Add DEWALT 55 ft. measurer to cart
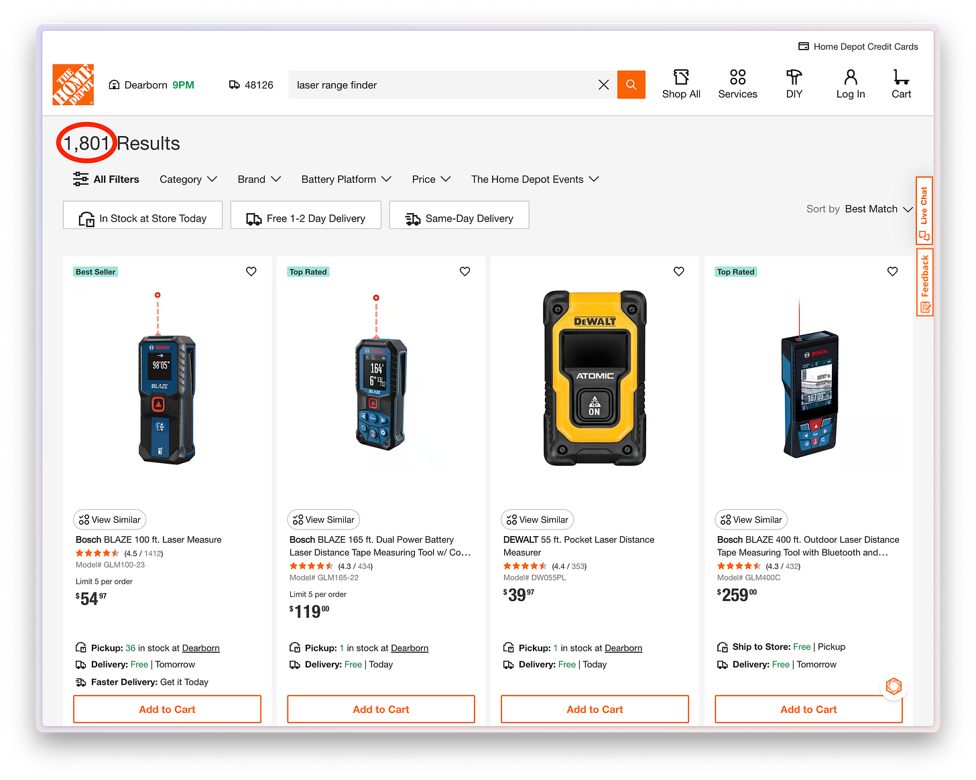The width and height of the screenshot is (976, 780). (x=595, y=709)
